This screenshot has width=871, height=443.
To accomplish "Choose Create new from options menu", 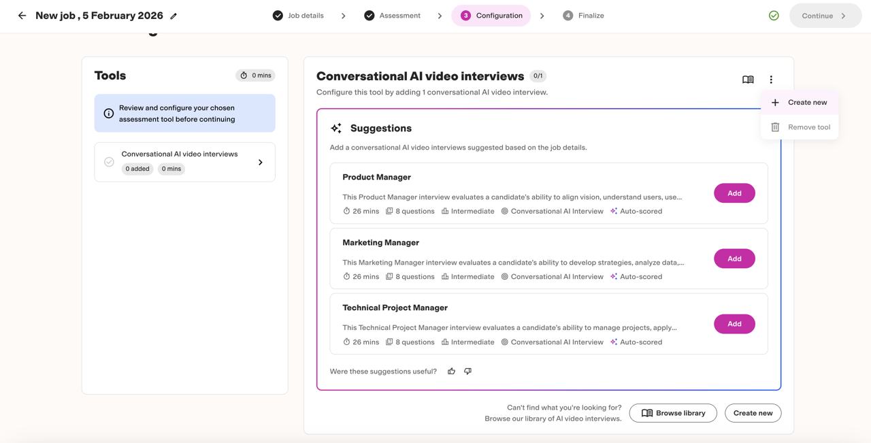I will (800, 103).
